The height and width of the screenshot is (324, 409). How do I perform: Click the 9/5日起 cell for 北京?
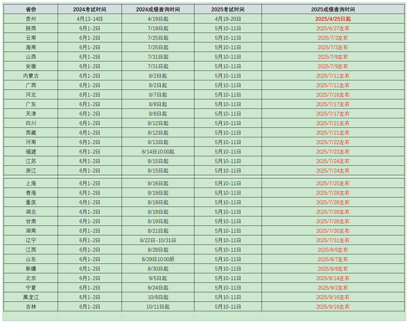[x=158, y=278]
